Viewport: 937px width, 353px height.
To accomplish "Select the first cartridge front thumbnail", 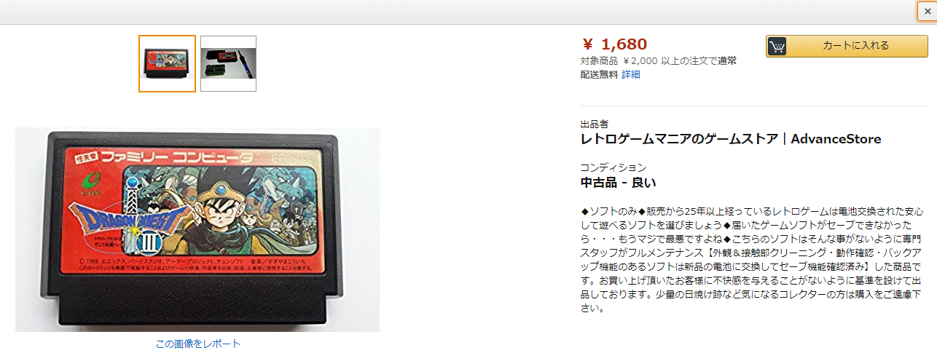I will 167,63.
